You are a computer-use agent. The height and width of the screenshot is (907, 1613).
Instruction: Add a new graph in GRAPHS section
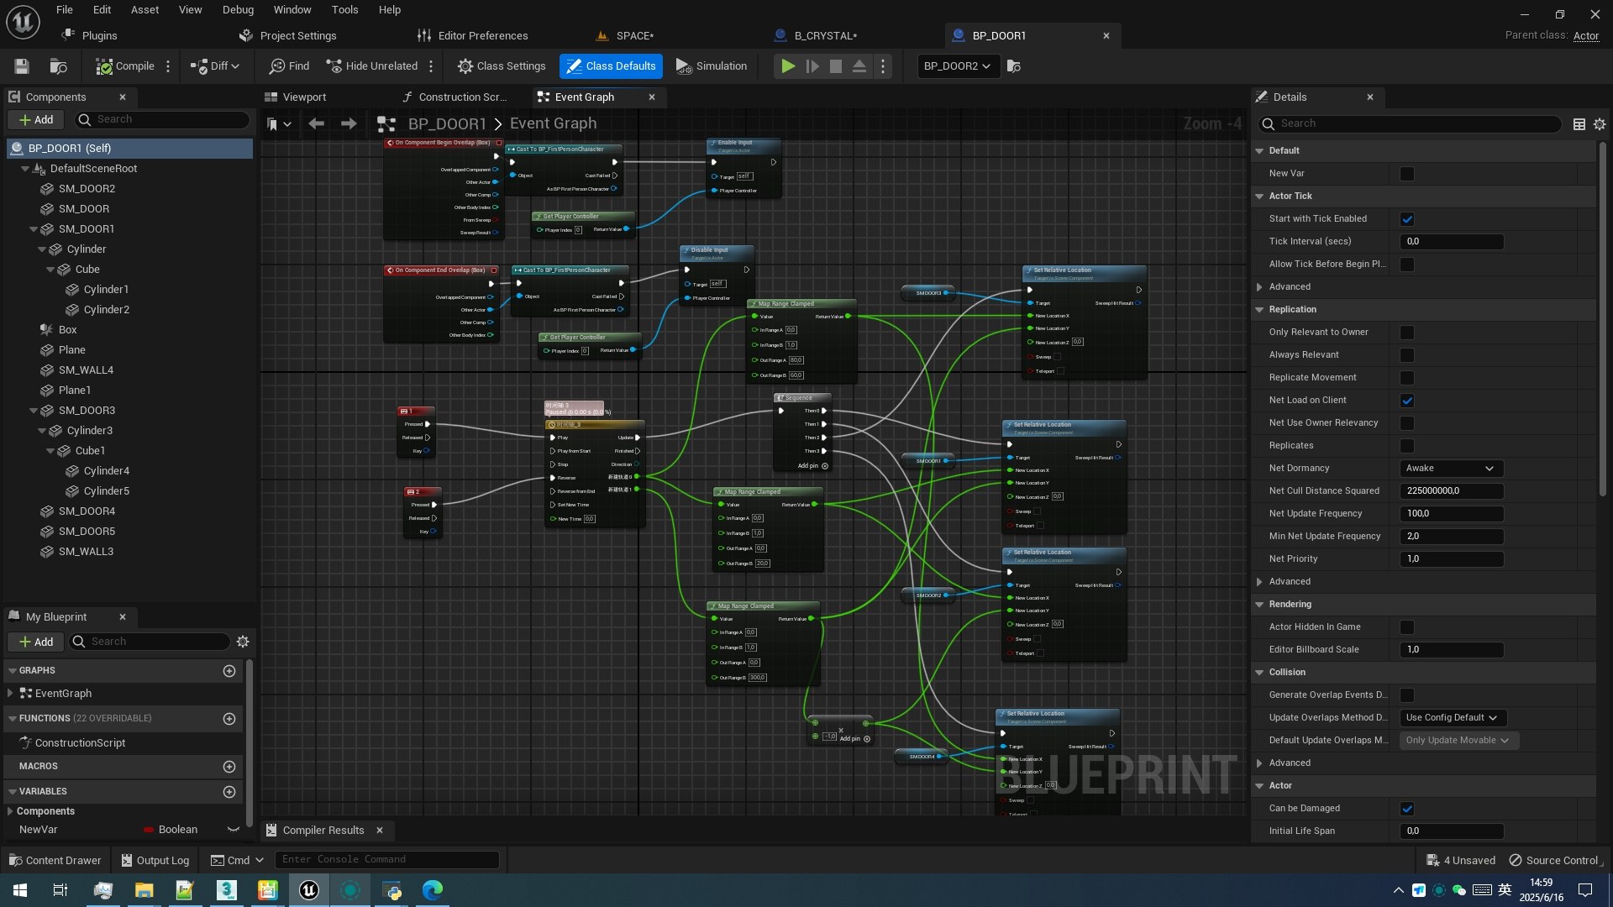(x=229, y=671)
